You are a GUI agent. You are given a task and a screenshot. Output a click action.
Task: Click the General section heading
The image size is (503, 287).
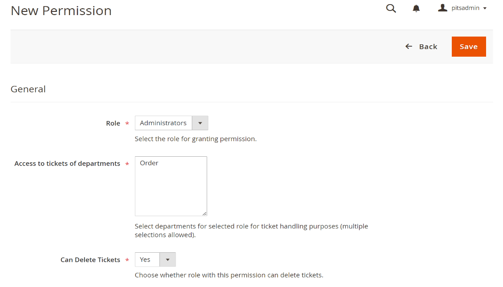pyautogui.click(x=28, y=89)
